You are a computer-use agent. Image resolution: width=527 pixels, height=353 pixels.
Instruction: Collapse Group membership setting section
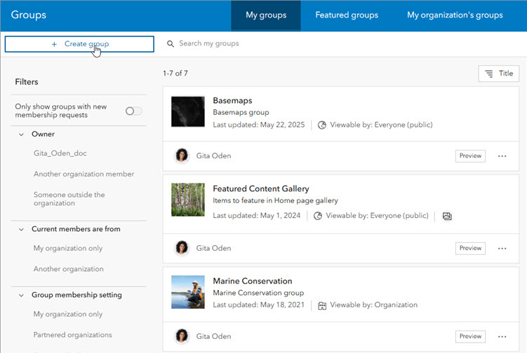tap(22, 295)
